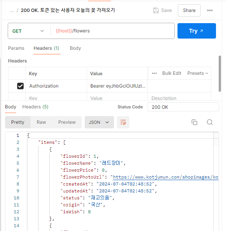Click the "isWish": 0 line
The height and width of the screenshot is (231, 226).
[75, 212]
